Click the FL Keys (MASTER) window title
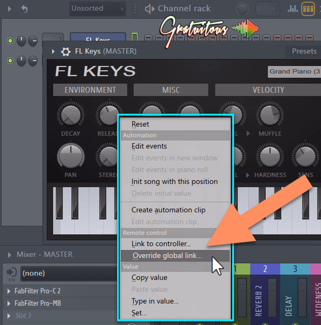 [x=106, y=51]
